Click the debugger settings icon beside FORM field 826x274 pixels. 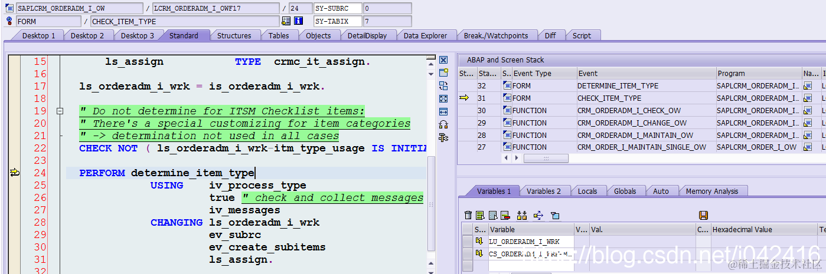tap(9, 21)
